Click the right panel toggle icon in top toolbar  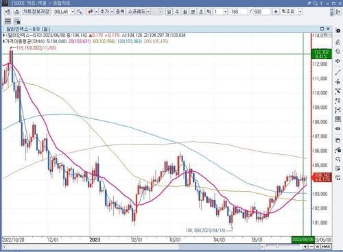(338, 12)
